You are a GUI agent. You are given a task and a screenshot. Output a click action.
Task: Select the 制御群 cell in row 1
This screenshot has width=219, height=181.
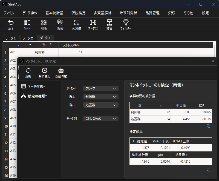46,52
